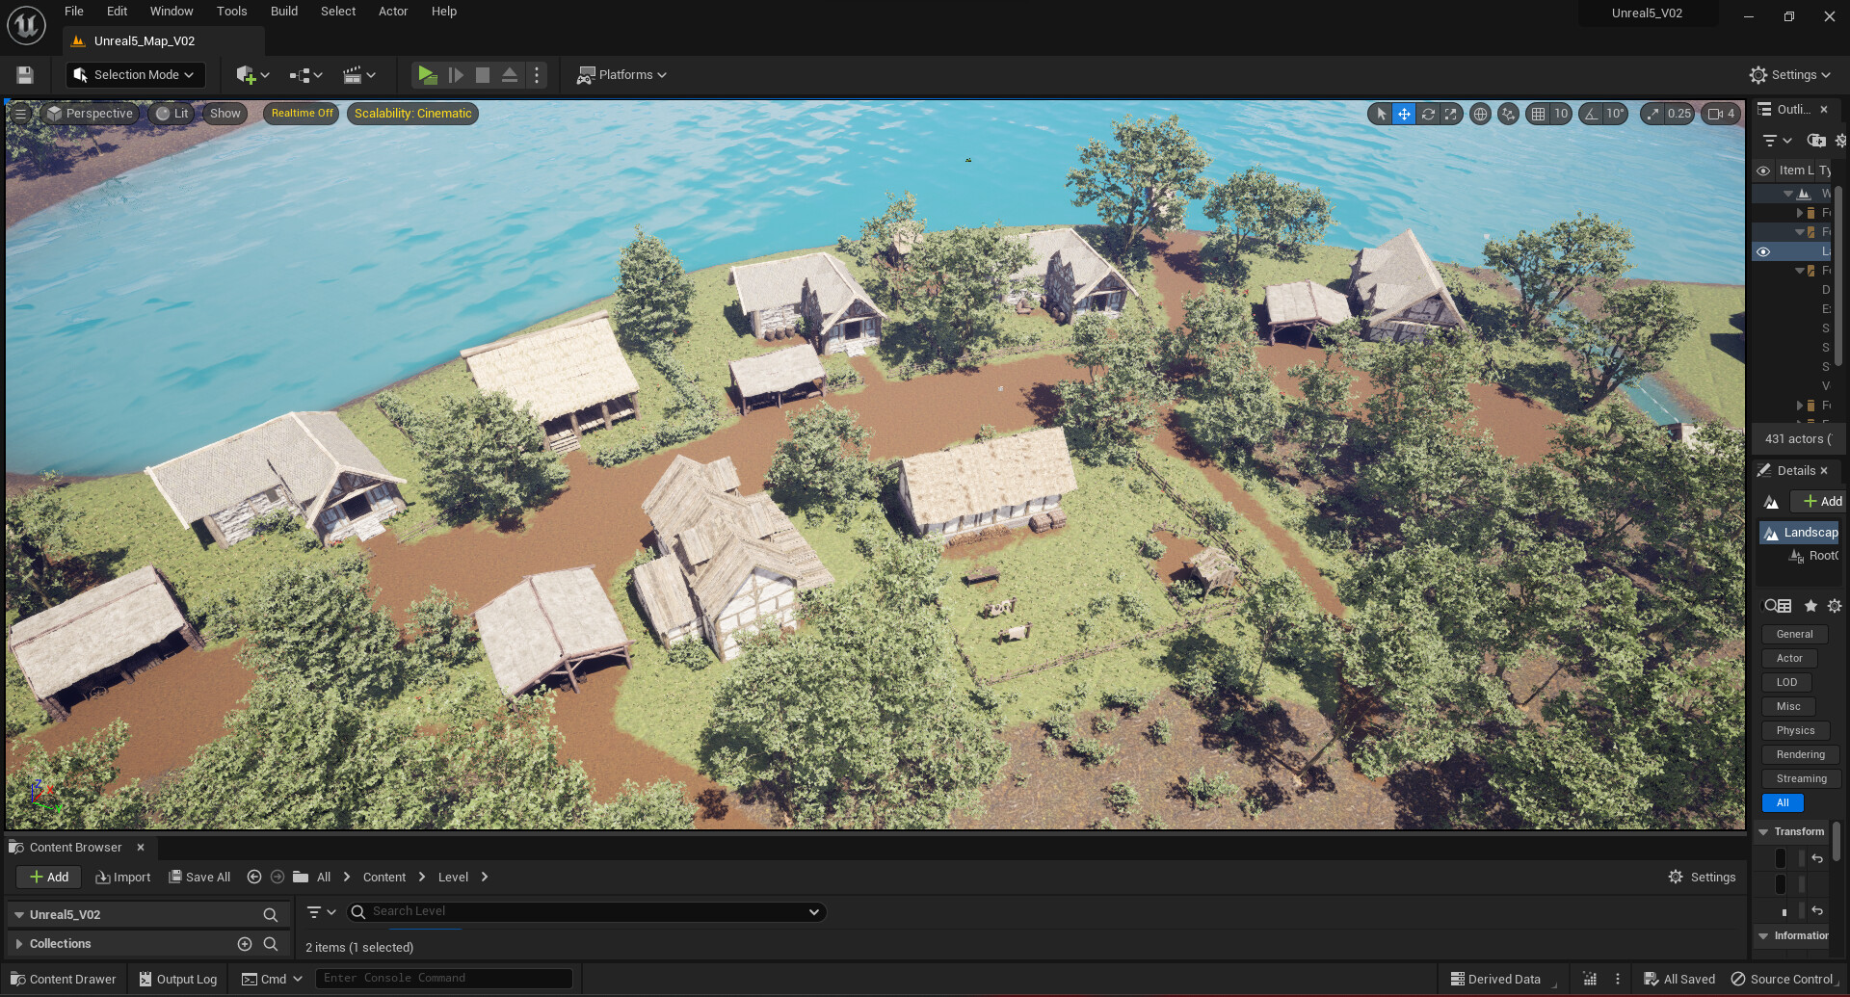Open the Selection Mode dropdown
This screenshot has width=1850, height=997.
pyautogui.click(x=135, y=74)
